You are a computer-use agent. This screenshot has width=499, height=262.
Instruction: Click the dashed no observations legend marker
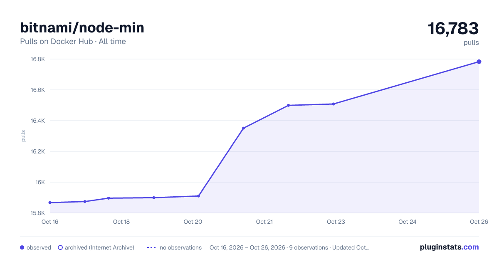pos(151,247)
